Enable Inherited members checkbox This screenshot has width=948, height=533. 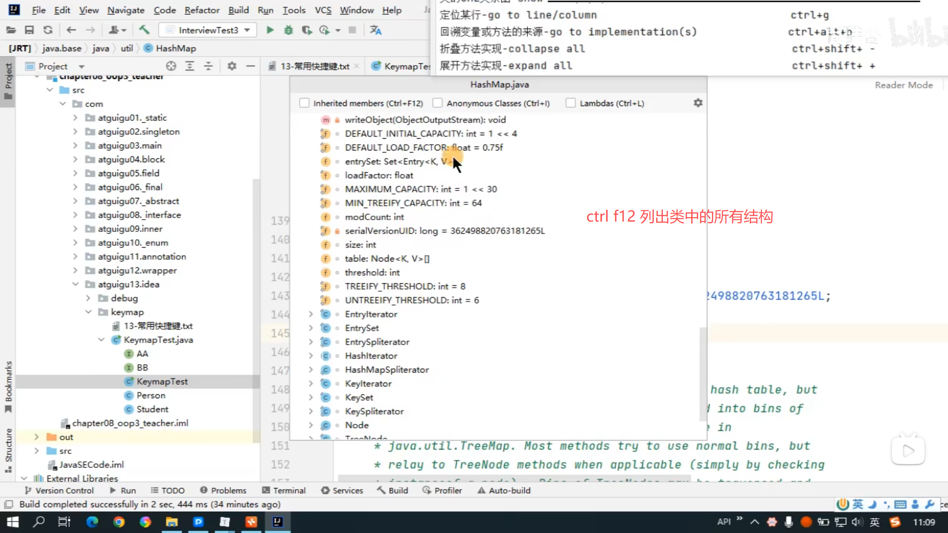(304, 103)
